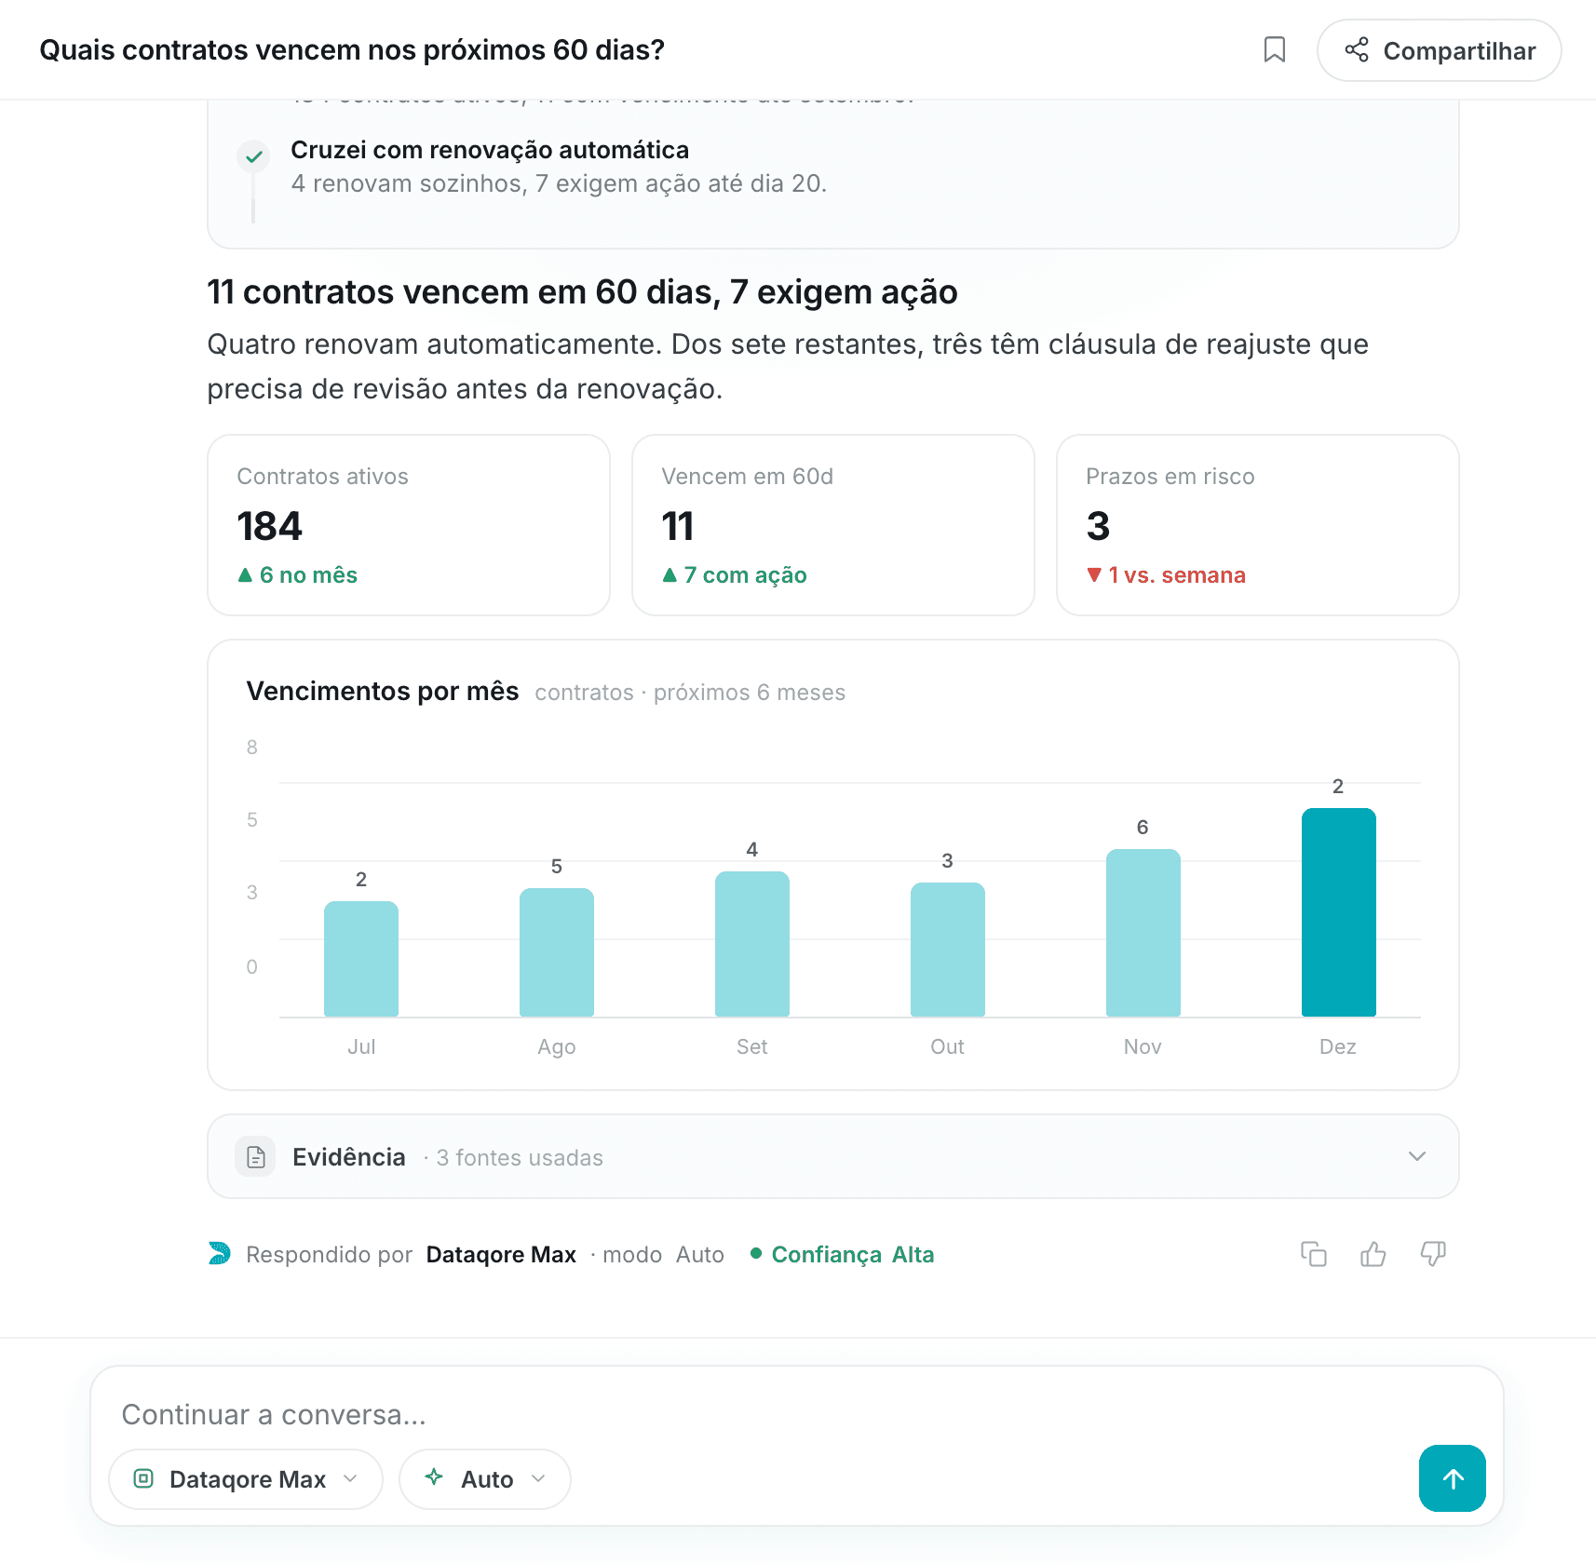
Task: Click the '3 fontes usadas' text
Action: click(520, 1157)
